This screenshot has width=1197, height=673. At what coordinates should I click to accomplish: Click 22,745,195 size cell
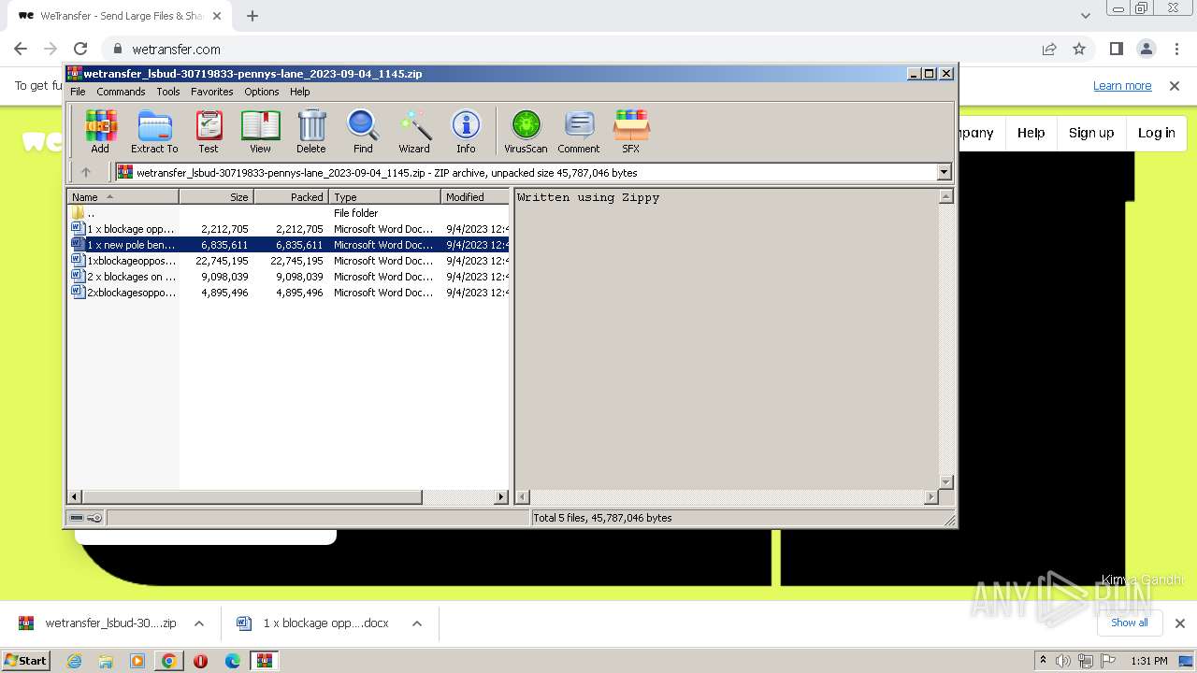222,261
